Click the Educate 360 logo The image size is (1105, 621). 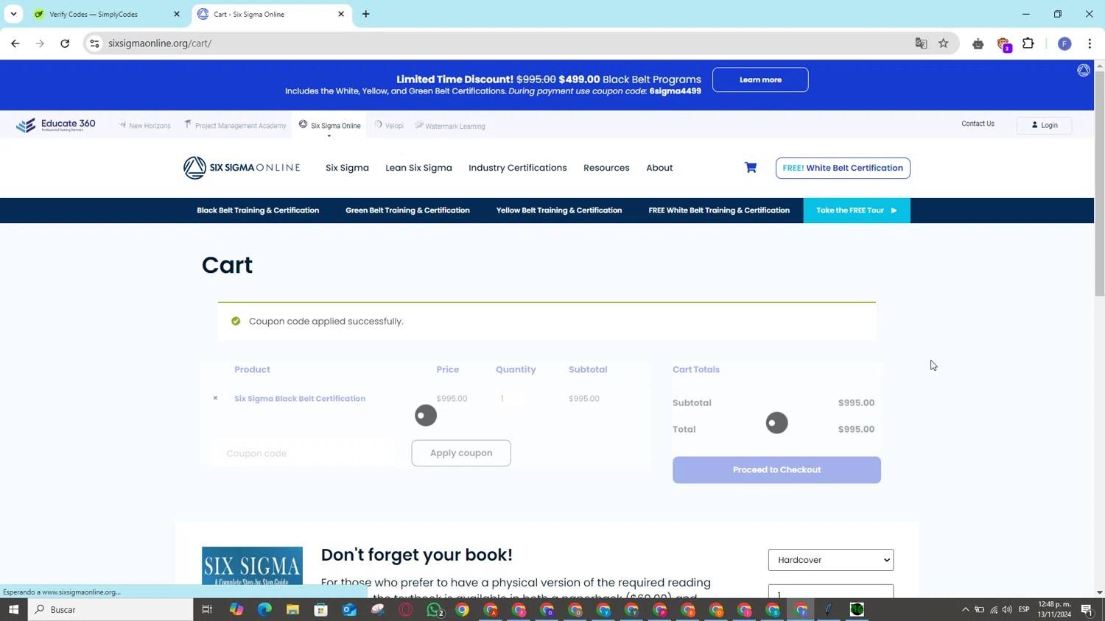point(56,125)
